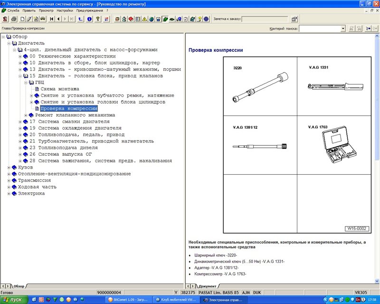Jump to the first page with the arrow-bar icon
380x304 pixels.
point(52,19)
